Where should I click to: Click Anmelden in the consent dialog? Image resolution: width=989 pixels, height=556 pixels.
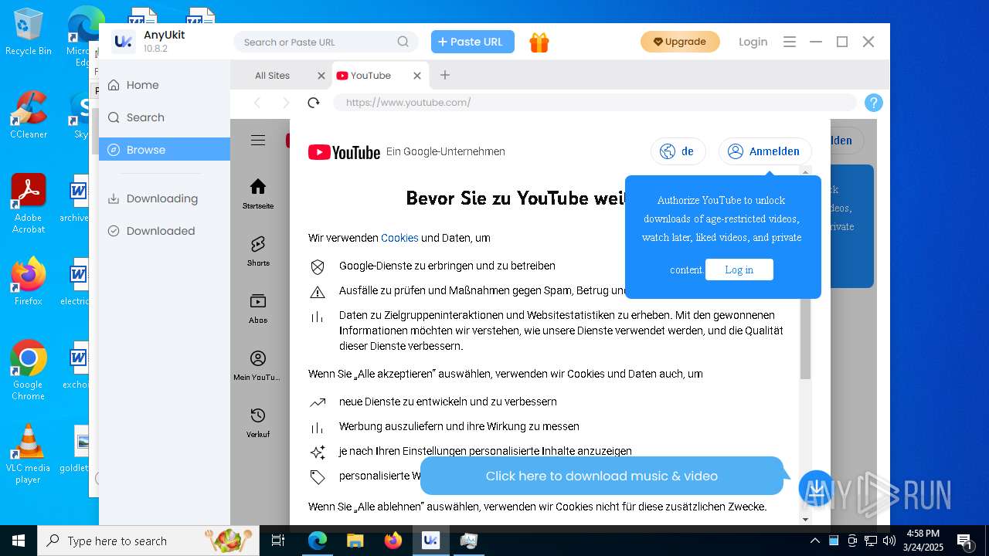tap(765, 151)
